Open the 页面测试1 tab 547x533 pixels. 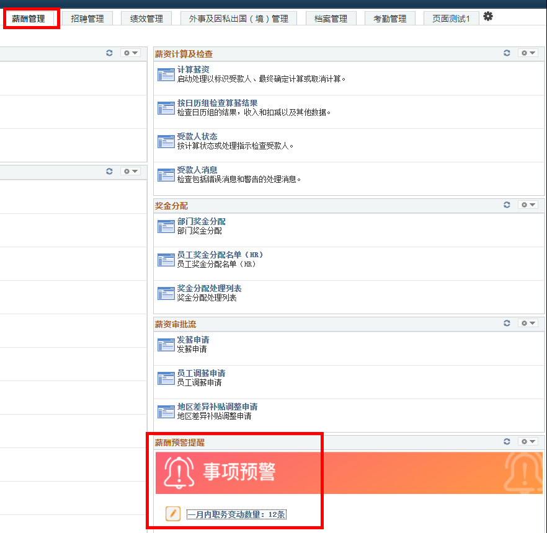pos(451,19)
